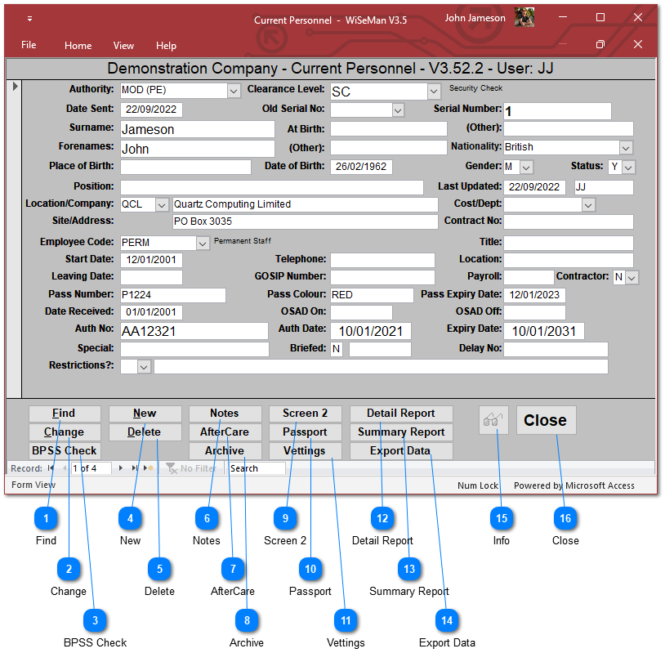665x662 pixels.
Task: Click the new blank record navigator icon
Action: [149, 468]
